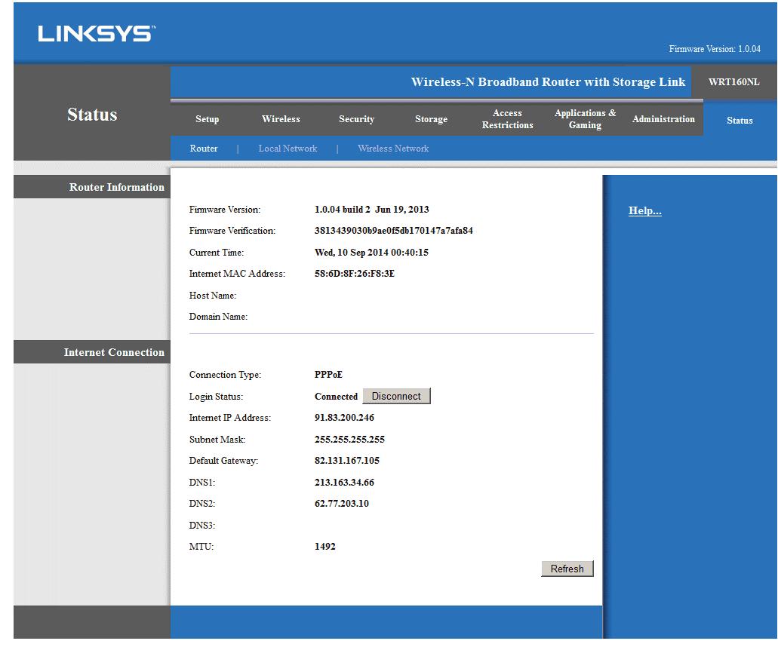
Task: Open the Help link
Action: click(x=644, y=210)
